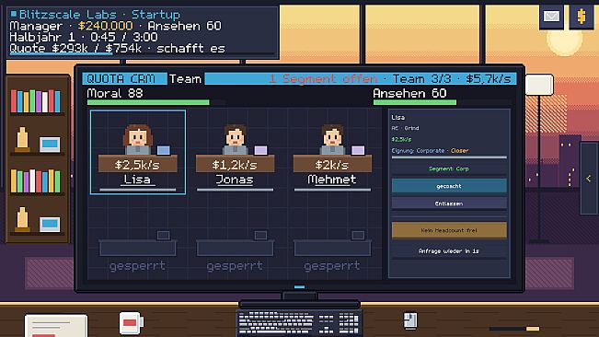This screenshot has width=599, height=337.
Task: Click the Moral 88 progress bar
Action: click(156, 102)
